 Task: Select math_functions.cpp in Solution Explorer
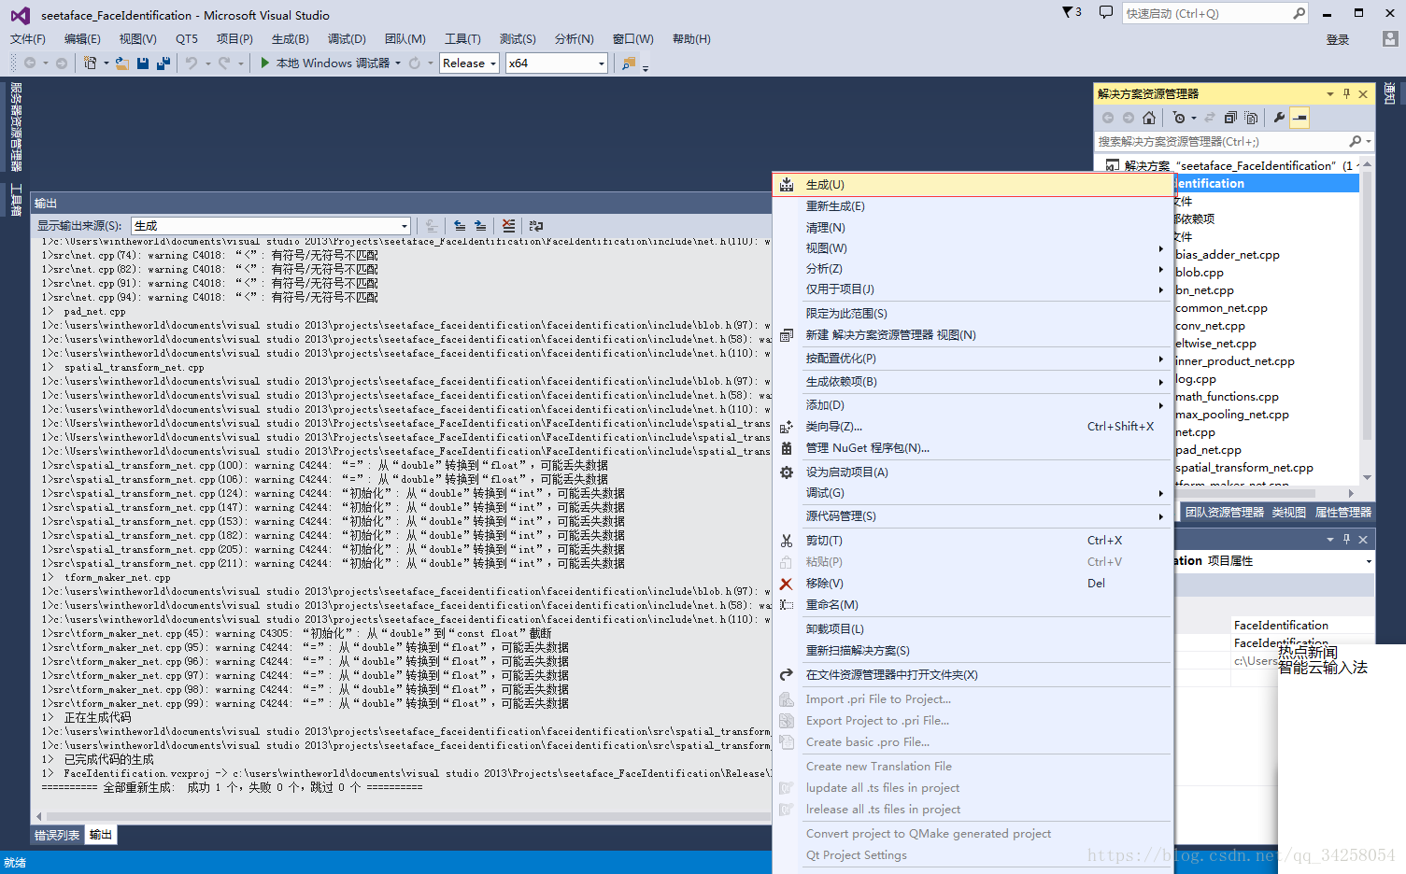point(1228,397)
